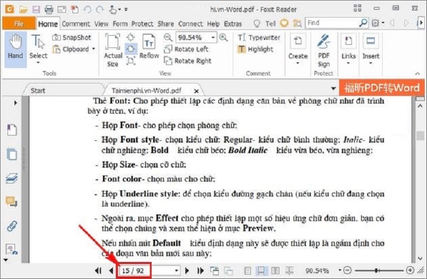Click the status bar zoom slider handle
Screen dimensions: 427x279
coord(376,270)
